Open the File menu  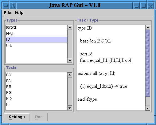coord(7,13)
